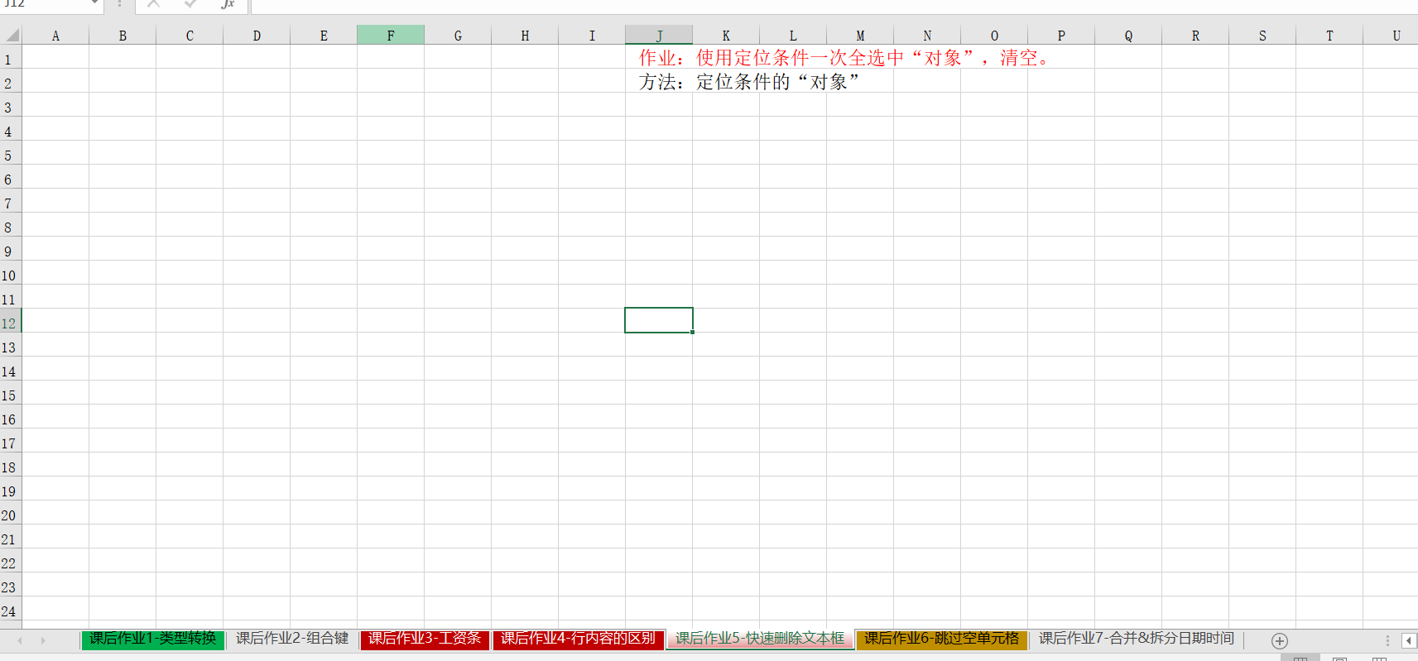Select column P header
The width and height of the screenshot is (1418, 661).
[x=1061, y=36]
